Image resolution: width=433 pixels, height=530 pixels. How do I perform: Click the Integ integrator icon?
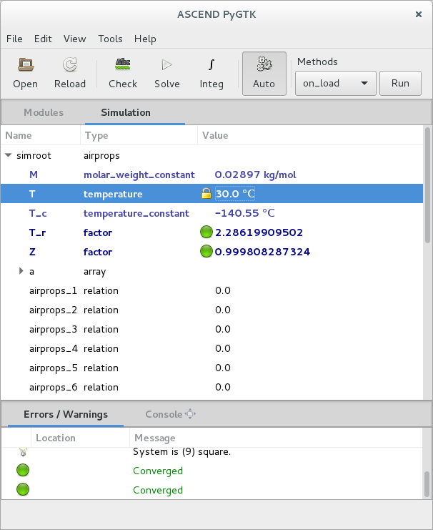tap(211, 66)
